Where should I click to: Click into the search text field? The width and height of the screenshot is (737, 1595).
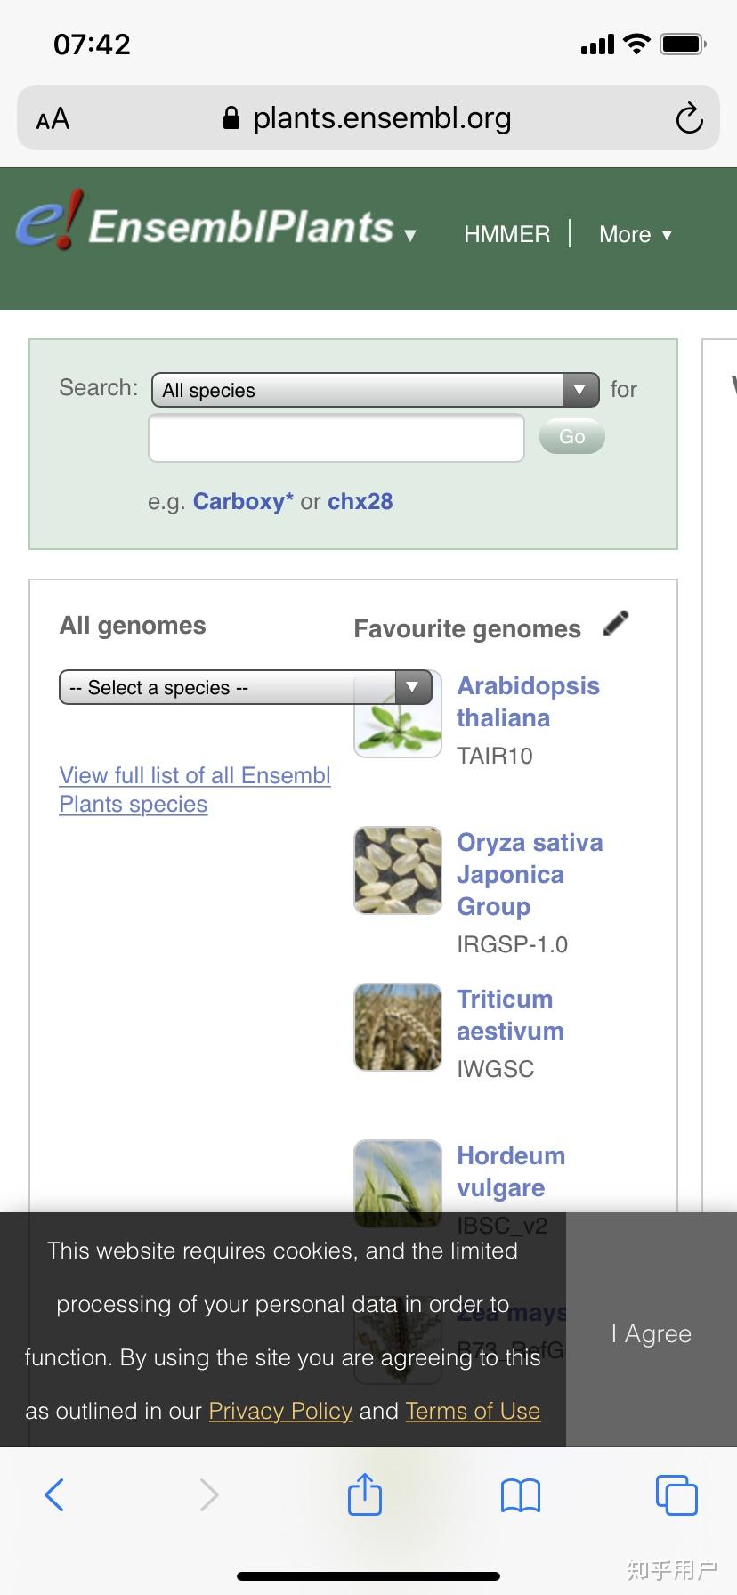click(x=336, y=438)
